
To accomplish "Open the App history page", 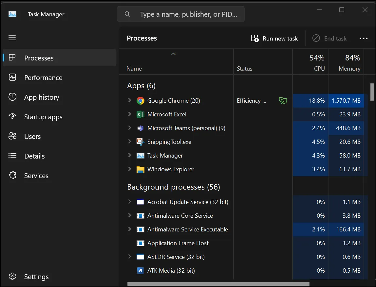I will pyautogui.click(x=60, y=97).
